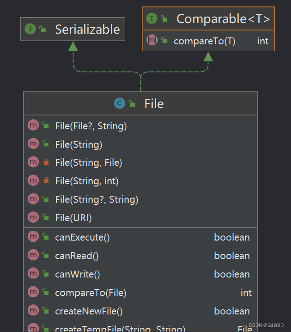Click the Comparable interface icon
The width and height of the screenshot is (291, 332).
[152, 18]
